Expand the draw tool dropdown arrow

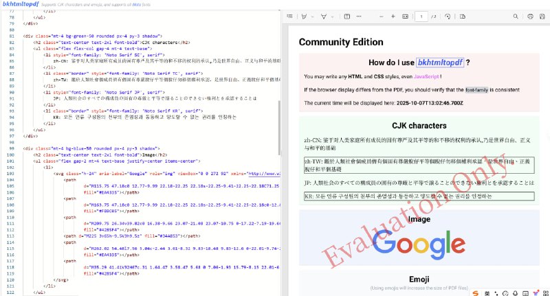tap(332, 16)
